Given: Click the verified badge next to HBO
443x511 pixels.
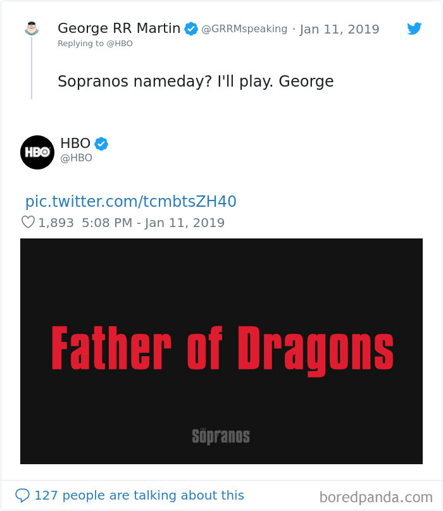Looking at the screenshot, I should [x=100, y=144].
